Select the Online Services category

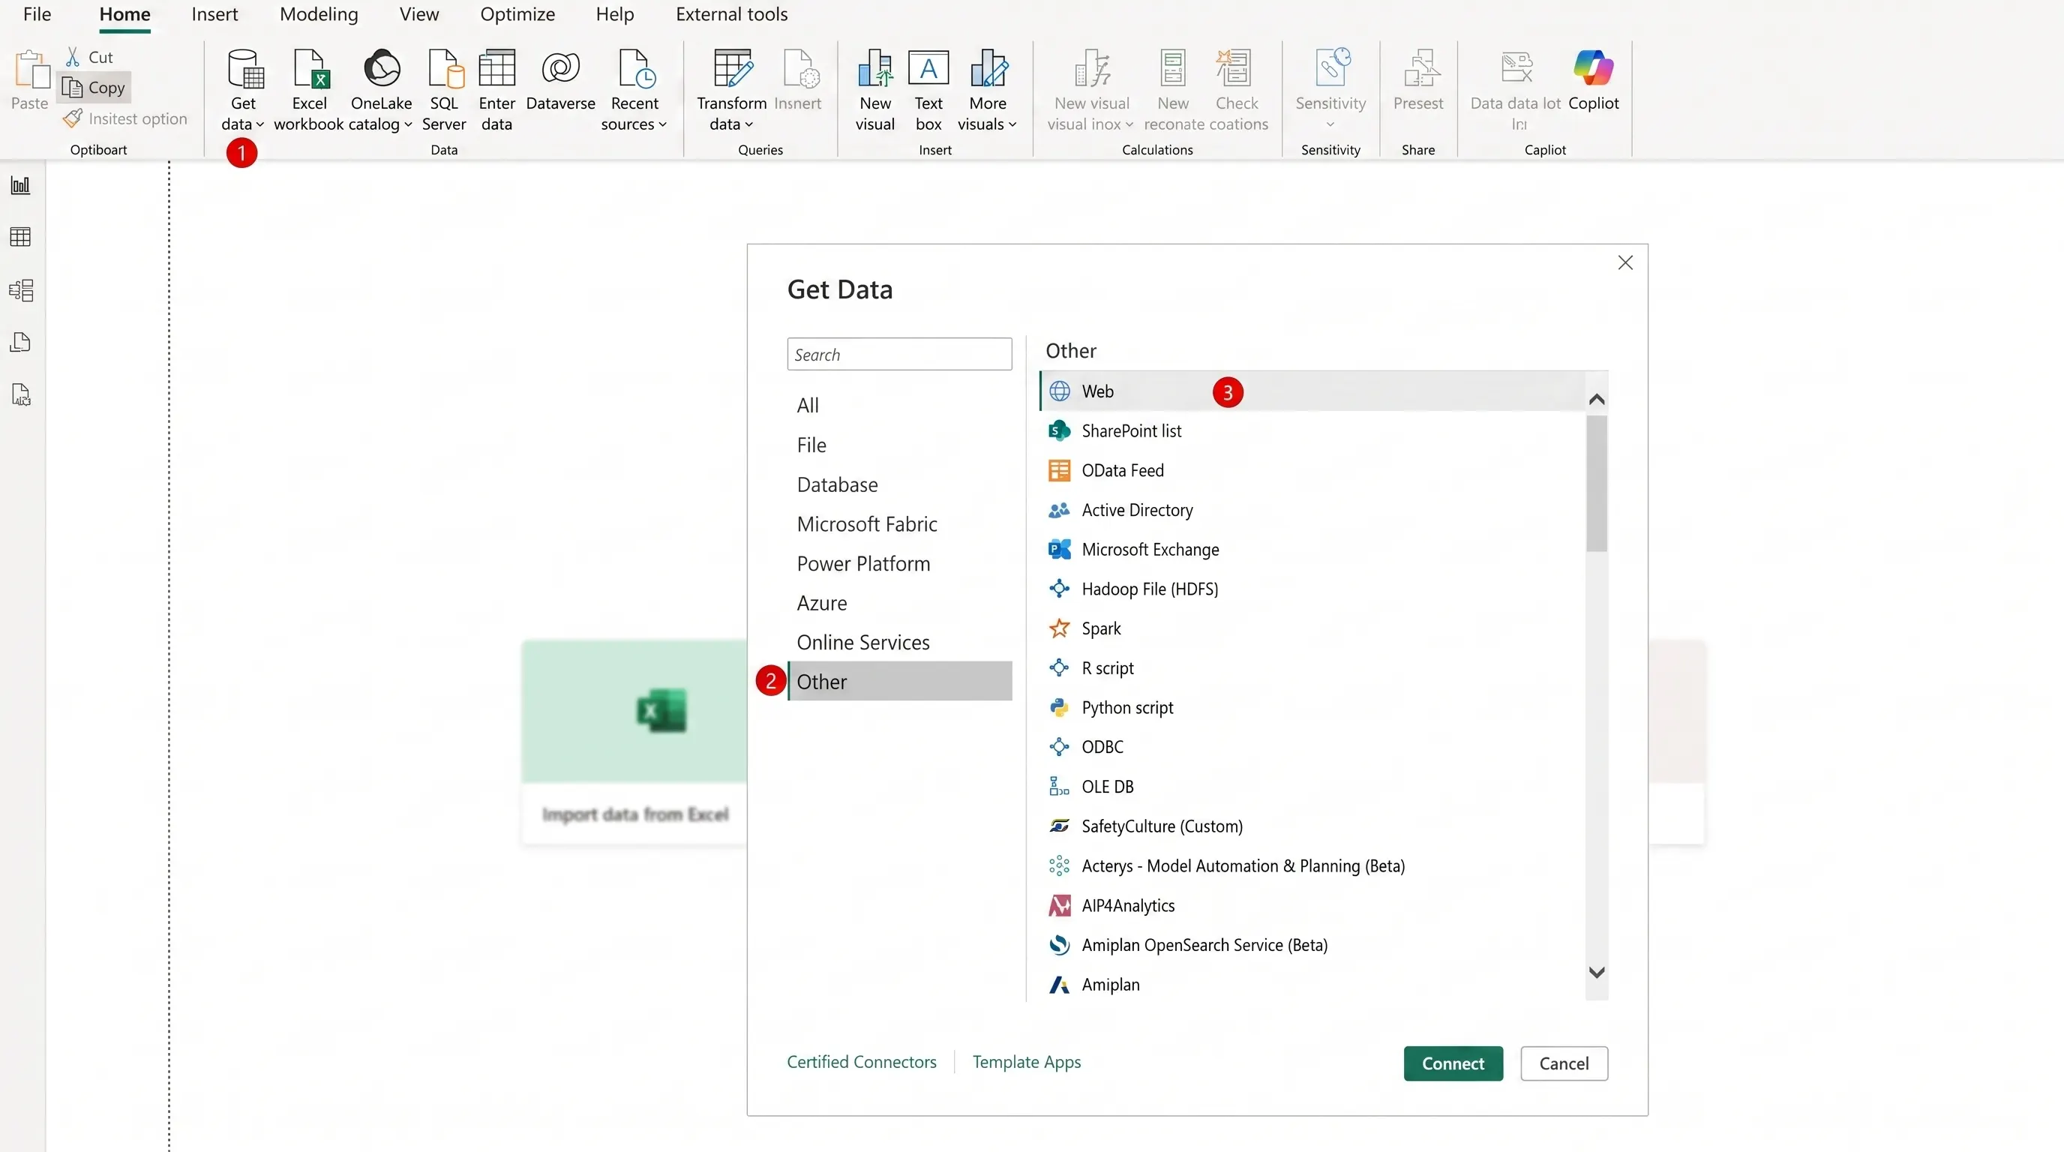tap(863, 642)
